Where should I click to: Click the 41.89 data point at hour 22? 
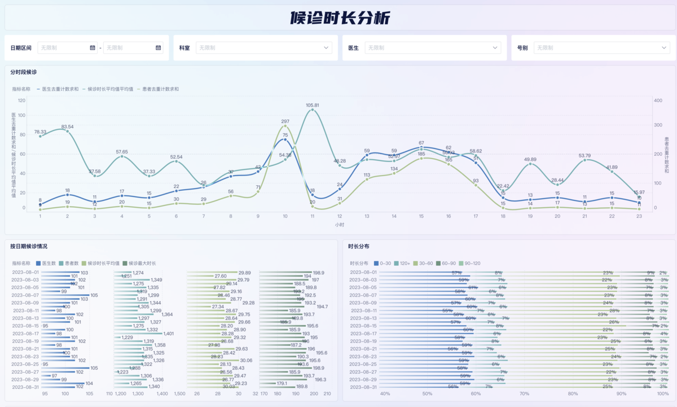click(612, 172)
